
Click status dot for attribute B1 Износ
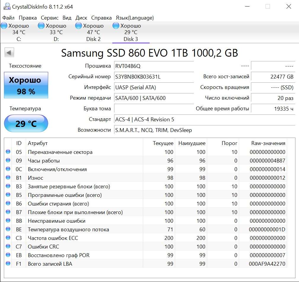tap(8, 177)
